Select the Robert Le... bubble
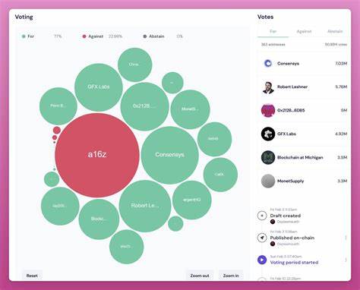The image size is (360, 290). [x=145, y=206]
